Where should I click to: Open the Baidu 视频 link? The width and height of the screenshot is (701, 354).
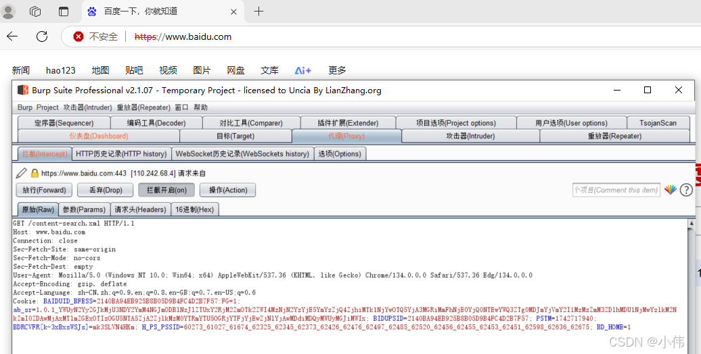tap(168, 70)
